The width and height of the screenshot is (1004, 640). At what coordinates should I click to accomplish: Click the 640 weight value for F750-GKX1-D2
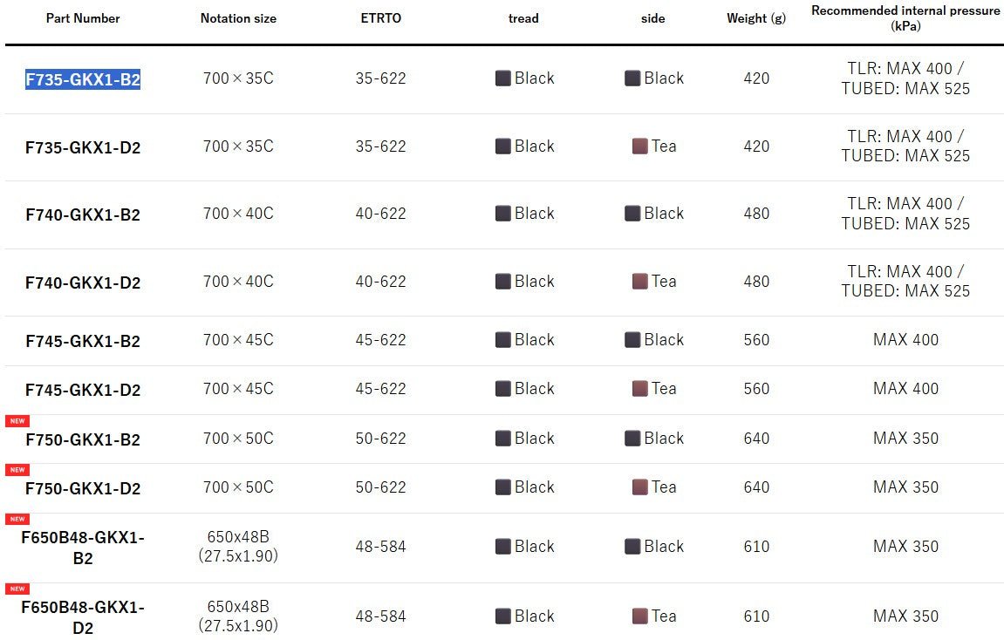[756, 487]
